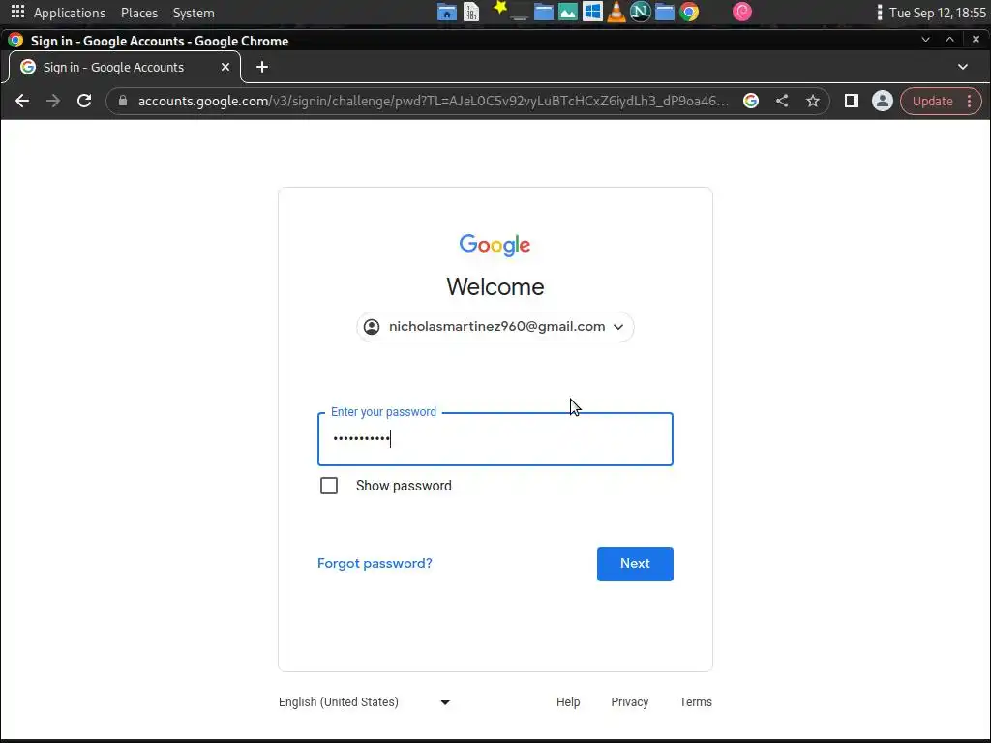Viewport: 991px width, 743px height.
Task: Open the System menu
Action: [x=194, y=13]
